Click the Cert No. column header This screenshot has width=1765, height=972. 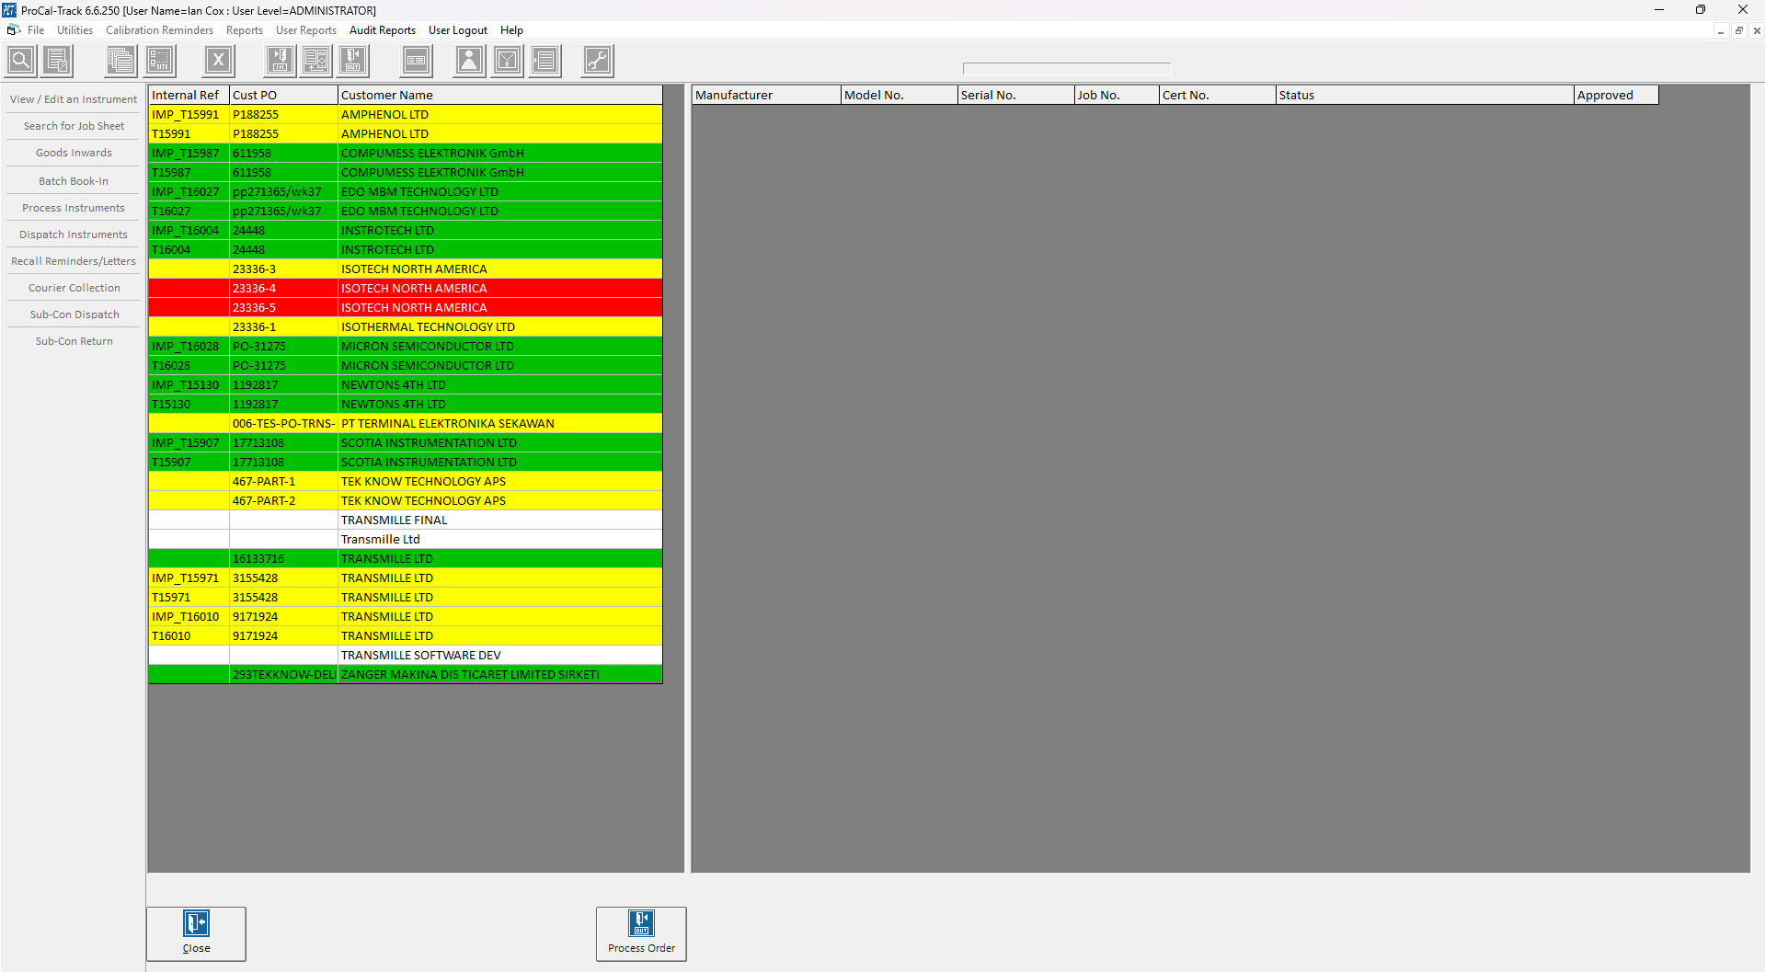pos(1218,95)
